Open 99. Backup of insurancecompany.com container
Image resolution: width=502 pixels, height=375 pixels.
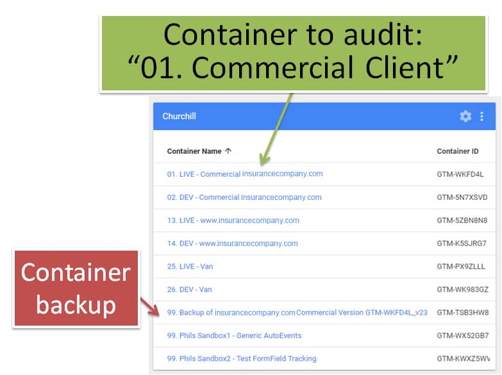(x=297, y=313)
